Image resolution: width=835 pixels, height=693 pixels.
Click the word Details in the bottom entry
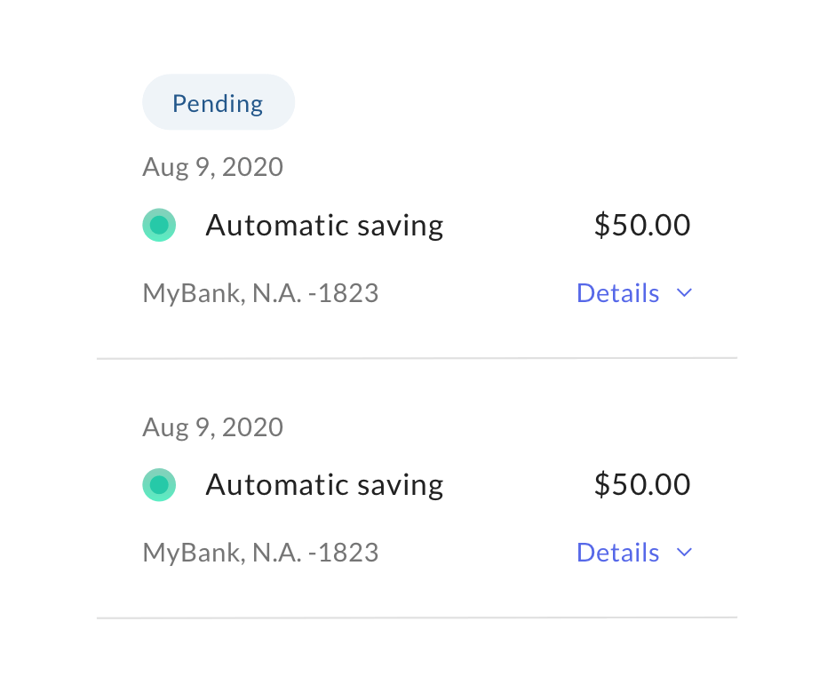pos(618,553)
